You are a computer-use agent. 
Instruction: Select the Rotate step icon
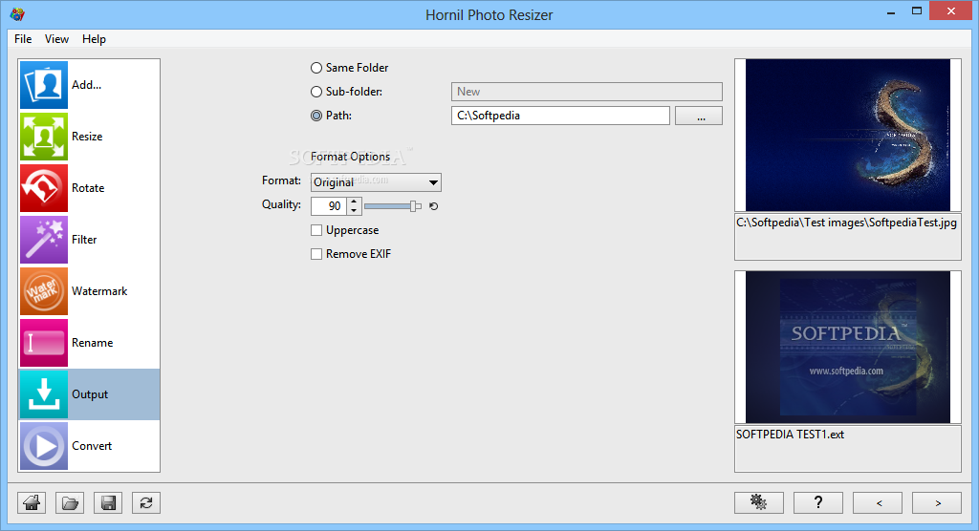point(44,188)
